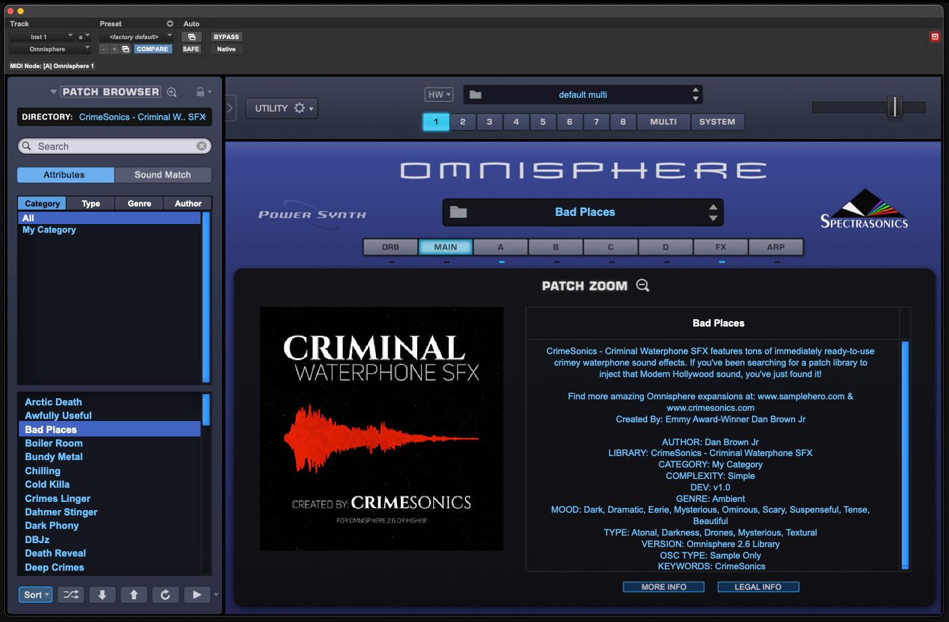Open the factory default preset dropdown
The image size is (949, 622).
pyautogui.click(x=136, y=36)
